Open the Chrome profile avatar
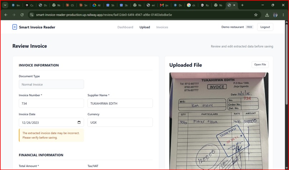The width and height of the screenshot is (289, 170). (x=275, y=15)
